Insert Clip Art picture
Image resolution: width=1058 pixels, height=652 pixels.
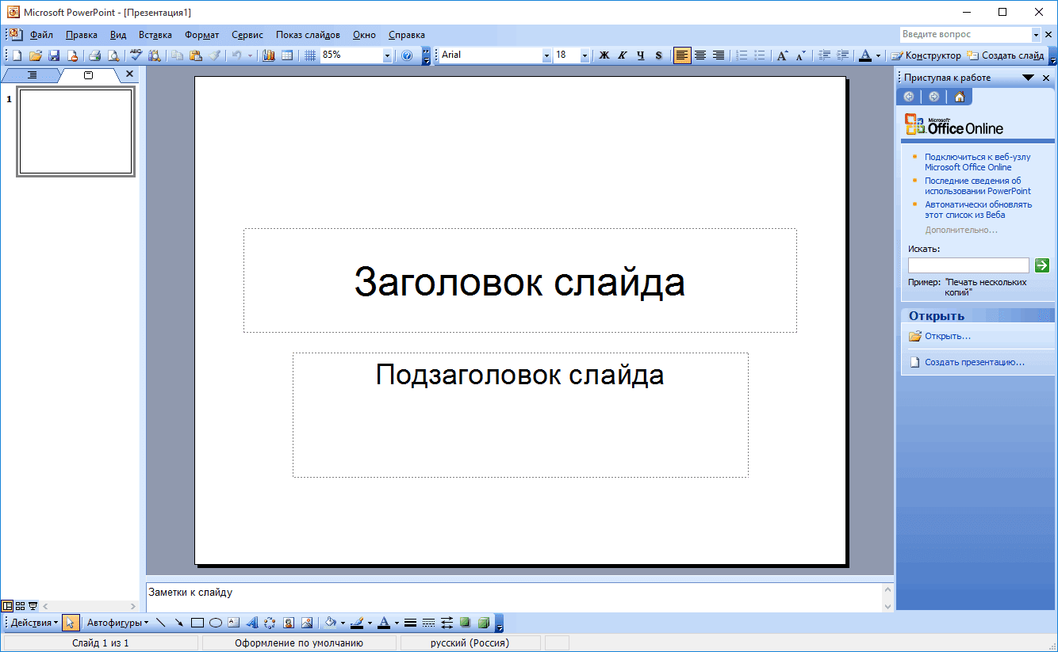coord(289,623)
